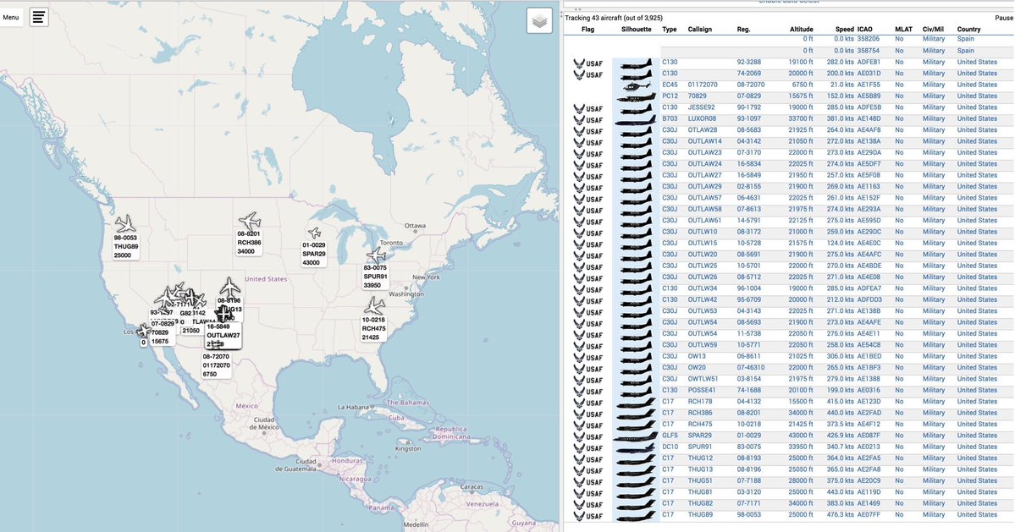Click the LUXOR08 B703 silhouette in table

pyautogui.click(x=636, y=119)
